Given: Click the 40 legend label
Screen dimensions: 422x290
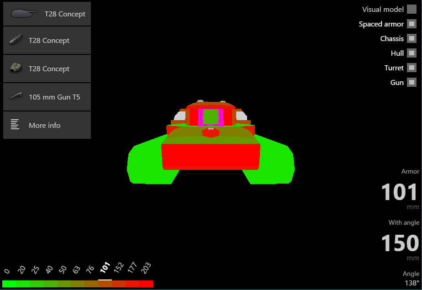Looking at the screenshot, I should point(49,269).
